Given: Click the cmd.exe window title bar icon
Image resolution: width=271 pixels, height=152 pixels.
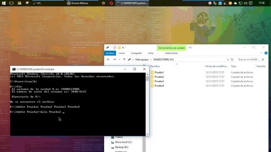Looking at the screenshot, I should tap(14, 69).
